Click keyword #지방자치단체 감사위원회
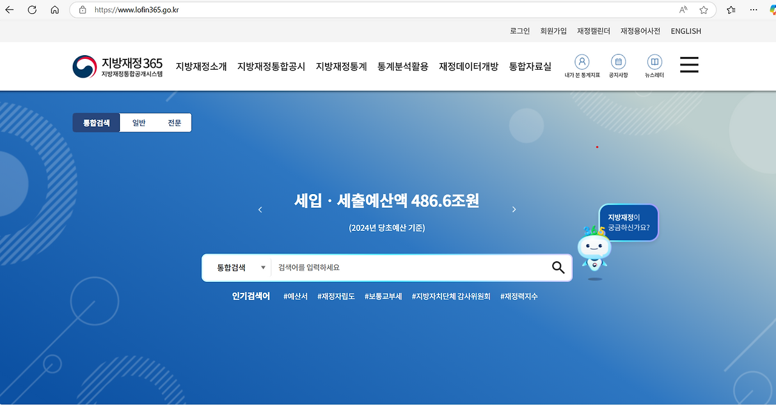This screenshot has width=776, height=405. pyautogui.click(x=451, y=296)
